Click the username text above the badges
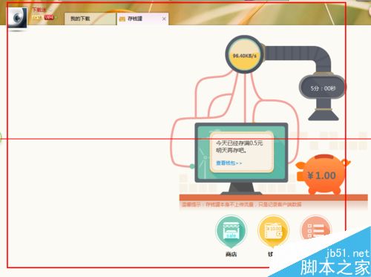The width and height of the screenshot is (371, 277). (x=39, y=10)
